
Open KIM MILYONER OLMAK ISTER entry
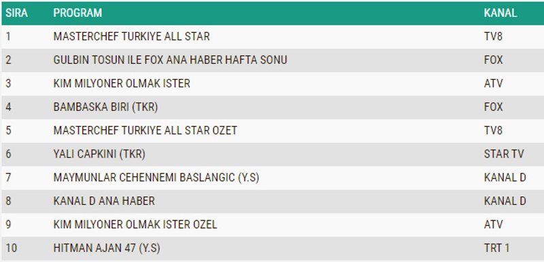click(x=122, y=84)
